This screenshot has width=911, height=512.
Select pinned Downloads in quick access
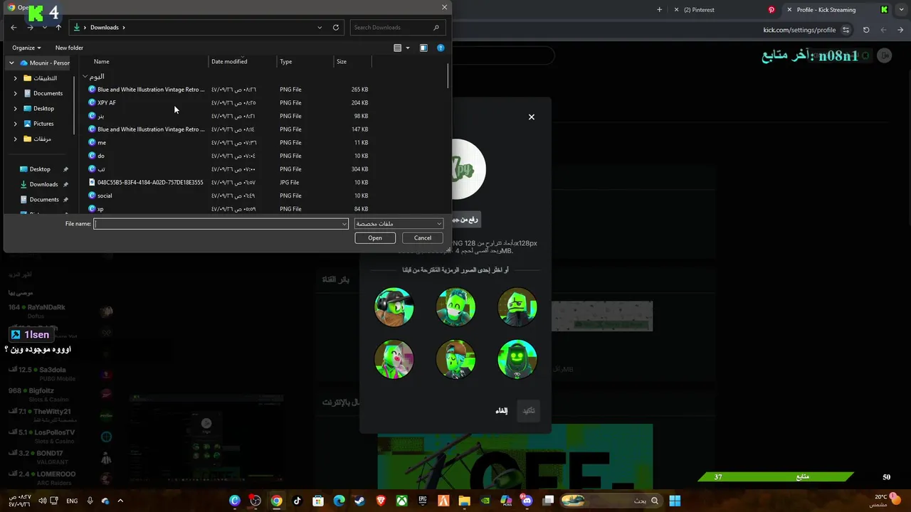(43, 184)
